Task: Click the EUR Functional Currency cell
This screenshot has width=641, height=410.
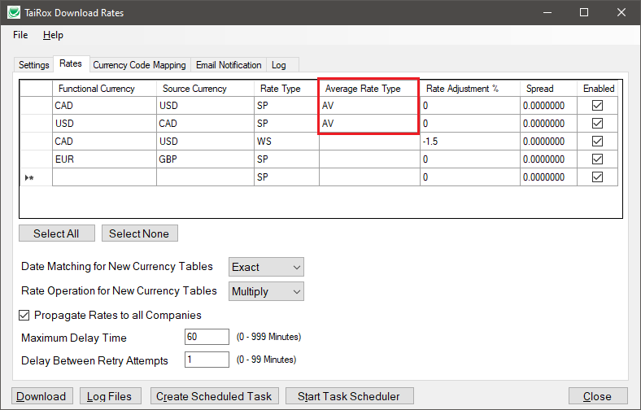Action: click(x=104, y=159)
